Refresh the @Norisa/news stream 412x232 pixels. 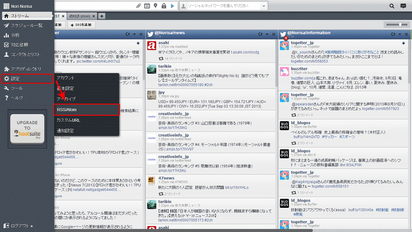pyautogui.click(x=260, y=34)
